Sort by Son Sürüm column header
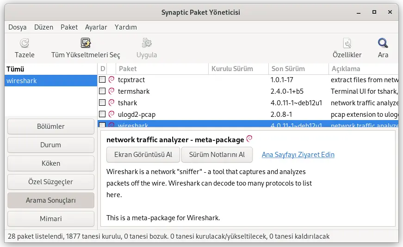Image resolution: width=403 pixels, height=247 pixels. (298, 69)
